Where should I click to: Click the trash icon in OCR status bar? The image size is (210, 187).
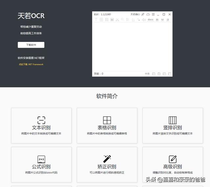click(x=159, y=74)
